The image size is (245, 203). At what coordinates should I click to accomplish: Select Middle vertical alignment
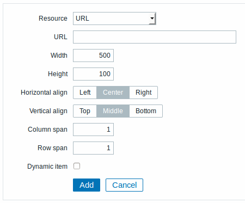click(113, 111)
